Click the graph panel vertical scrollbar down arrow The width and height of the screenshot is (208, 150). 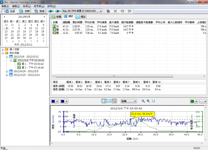(x=206, y=140)
